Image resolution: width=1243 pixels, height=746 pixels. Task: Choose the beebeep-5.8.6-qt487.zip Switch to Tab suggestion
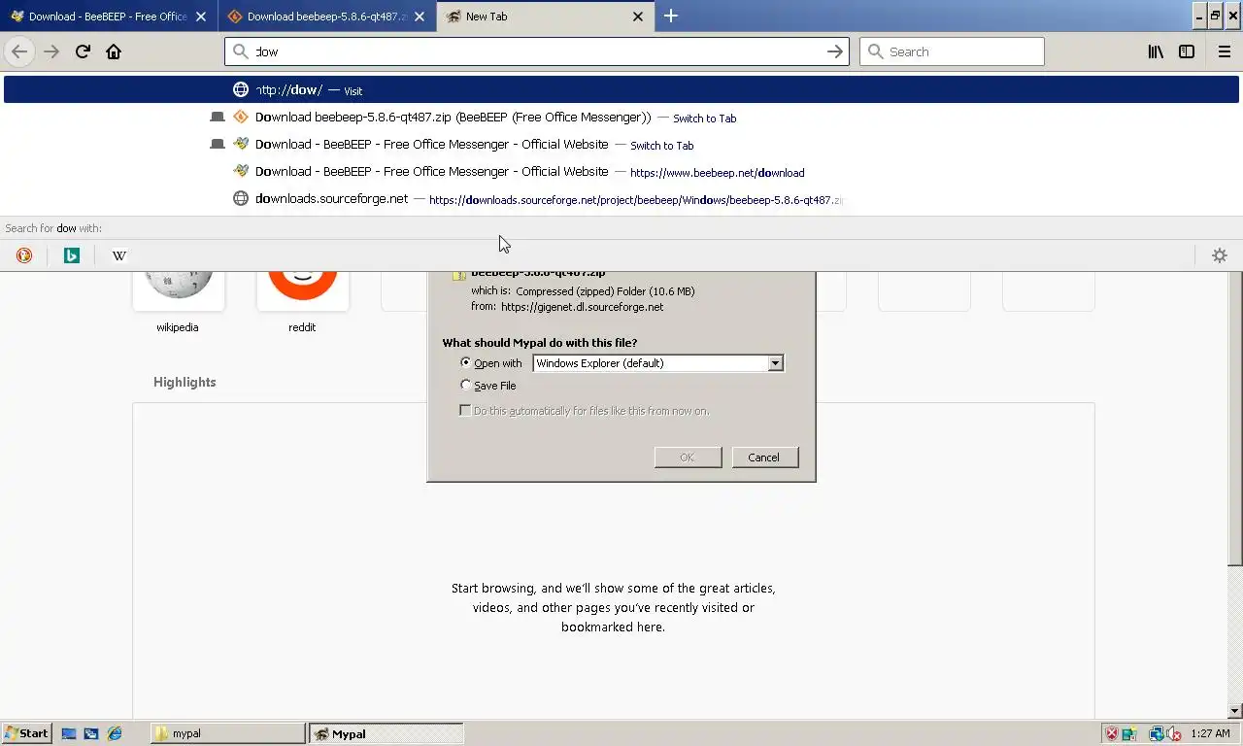(621, 118)
